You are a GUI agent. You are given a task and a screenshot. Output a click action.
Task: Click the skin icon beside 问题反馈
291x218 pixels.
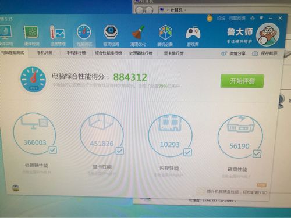252,18
